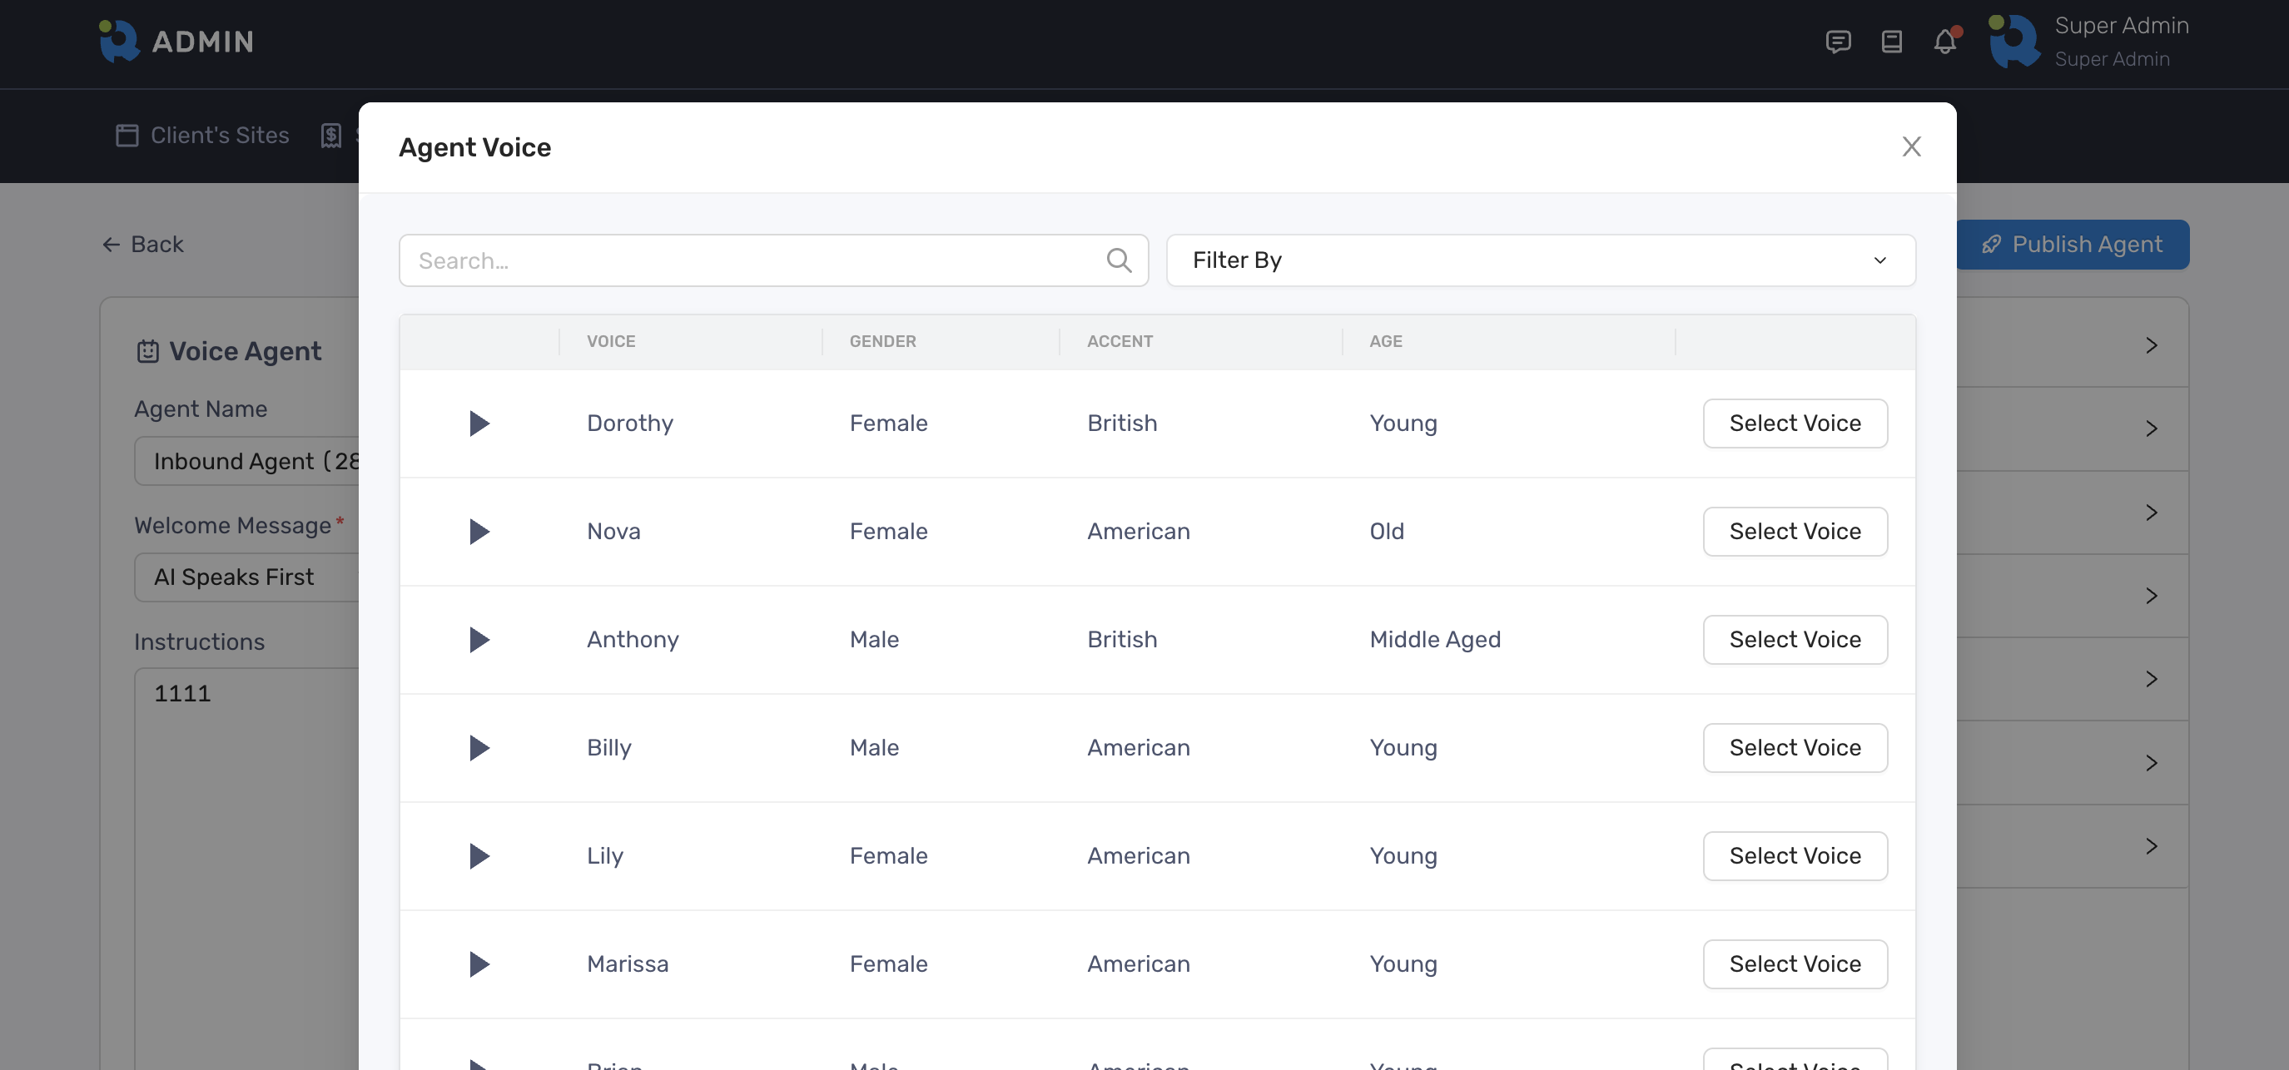Viewport: 2289px width, 1070px height.
Task: Play Lily voice sample
Action: point(479,856)
